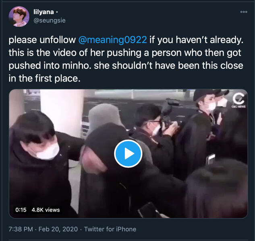Click the CBC News logo watermark
This screenshot has height=241, width=255.
(x=238, y=100)
